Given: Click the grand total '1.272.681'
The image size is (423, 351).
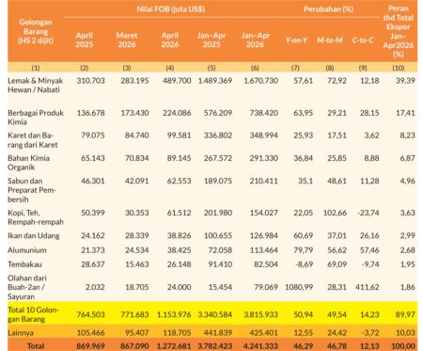Looking at the screenshot, I should point(174,346).
